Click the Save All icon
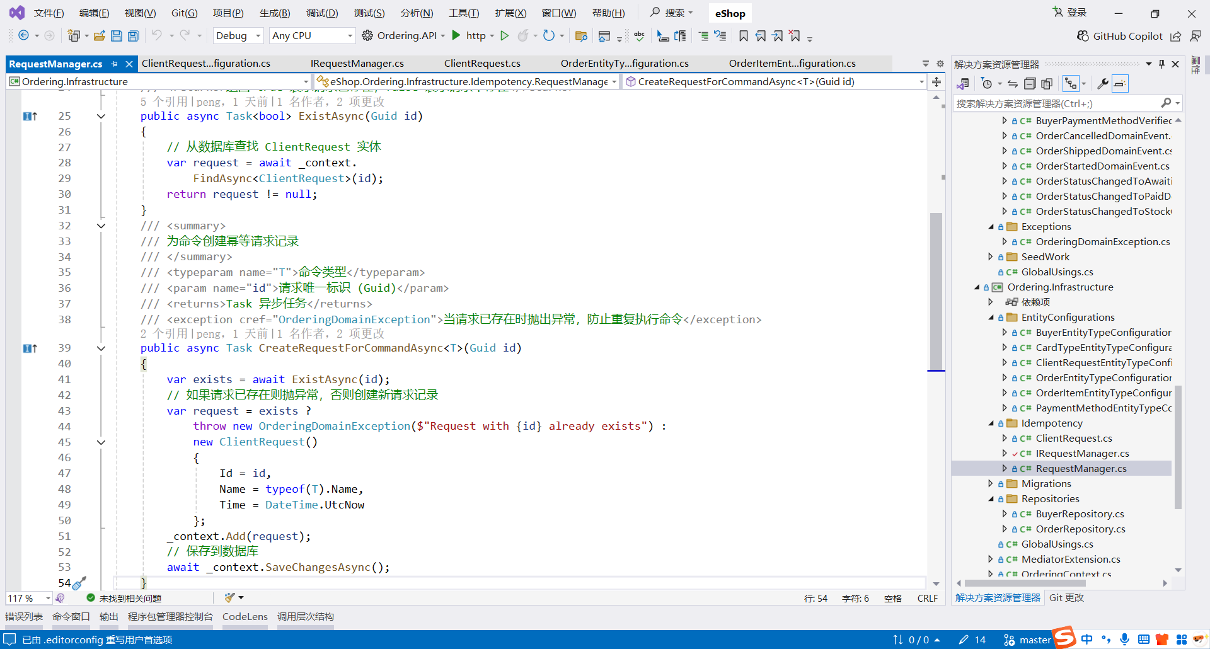 [x=133, y=35]
